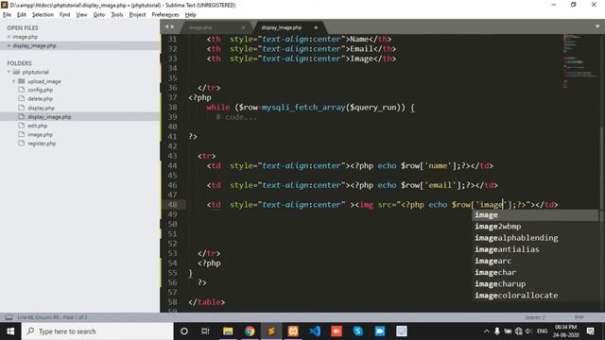Choose 'imageantialias' autocomplete suggestion
605x340 pixels.
point(536,249)
